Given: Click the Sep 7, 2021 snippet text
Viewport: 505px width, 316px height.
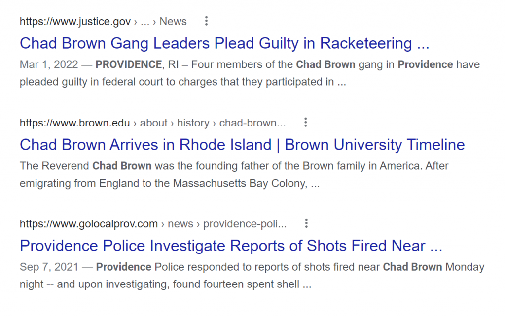Looking at the screenshot, I should pyautogui.click(x=49, y=267).
